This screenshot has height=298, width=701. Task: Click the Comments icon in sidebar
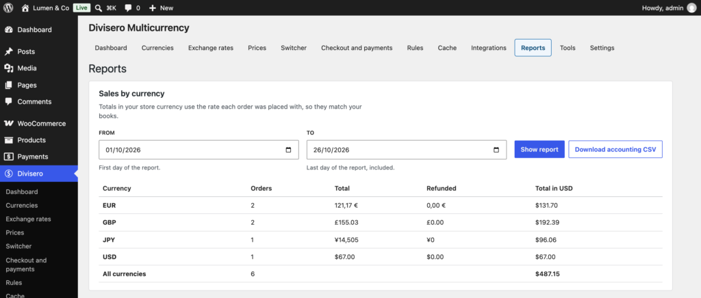click(8, 102)
